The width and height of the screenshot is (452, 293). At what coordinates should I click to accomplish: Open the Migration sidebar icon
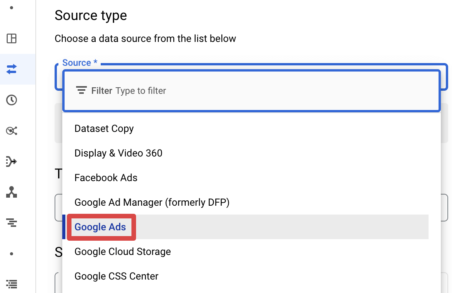click(x=12, y=192)
